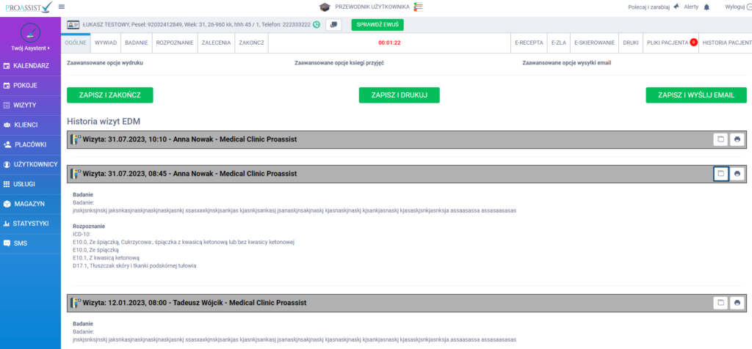Print the Tadeusz Wójcik visit from 12.01.2023
Image resolution: width=752 pixels, height=349 pixels.
[x=737, y=303]
